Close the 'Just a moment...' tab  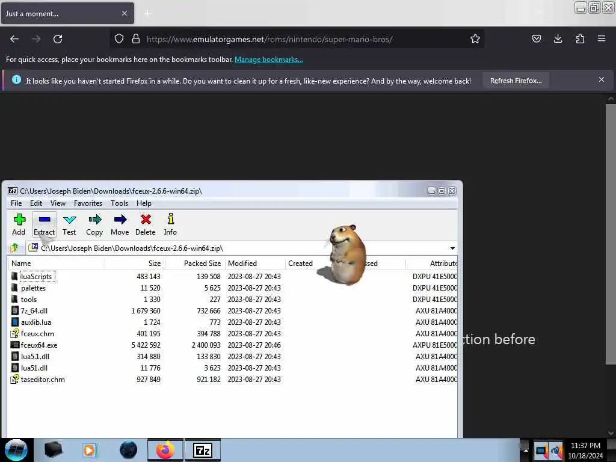tap(125, 13)
